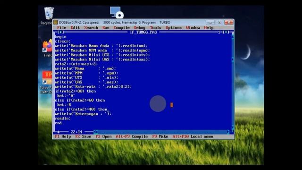Open the Compile menu

(122, 28)
